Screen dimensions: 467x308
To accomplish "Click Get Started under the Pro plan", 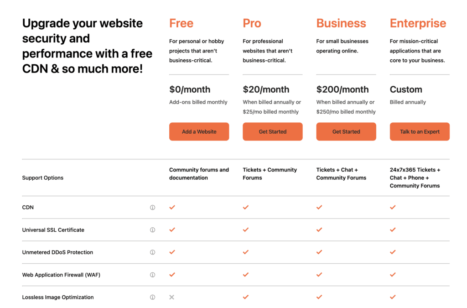I will click(273, 132).
